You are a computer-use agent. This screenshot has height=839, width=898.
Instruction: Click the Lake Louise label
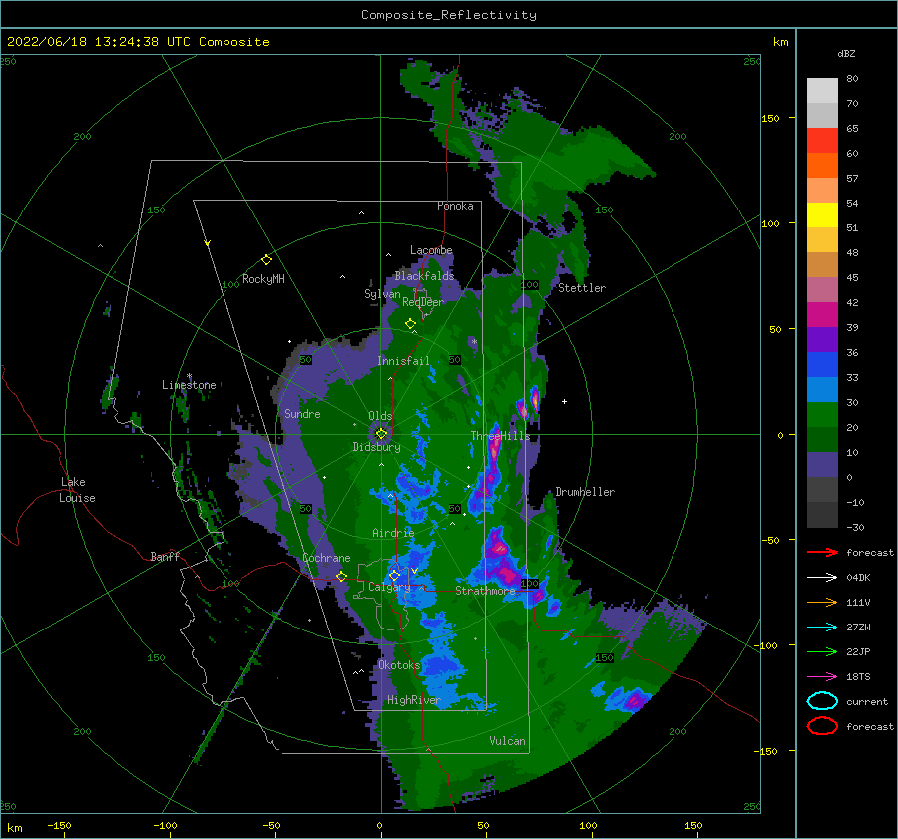(77, 490)
